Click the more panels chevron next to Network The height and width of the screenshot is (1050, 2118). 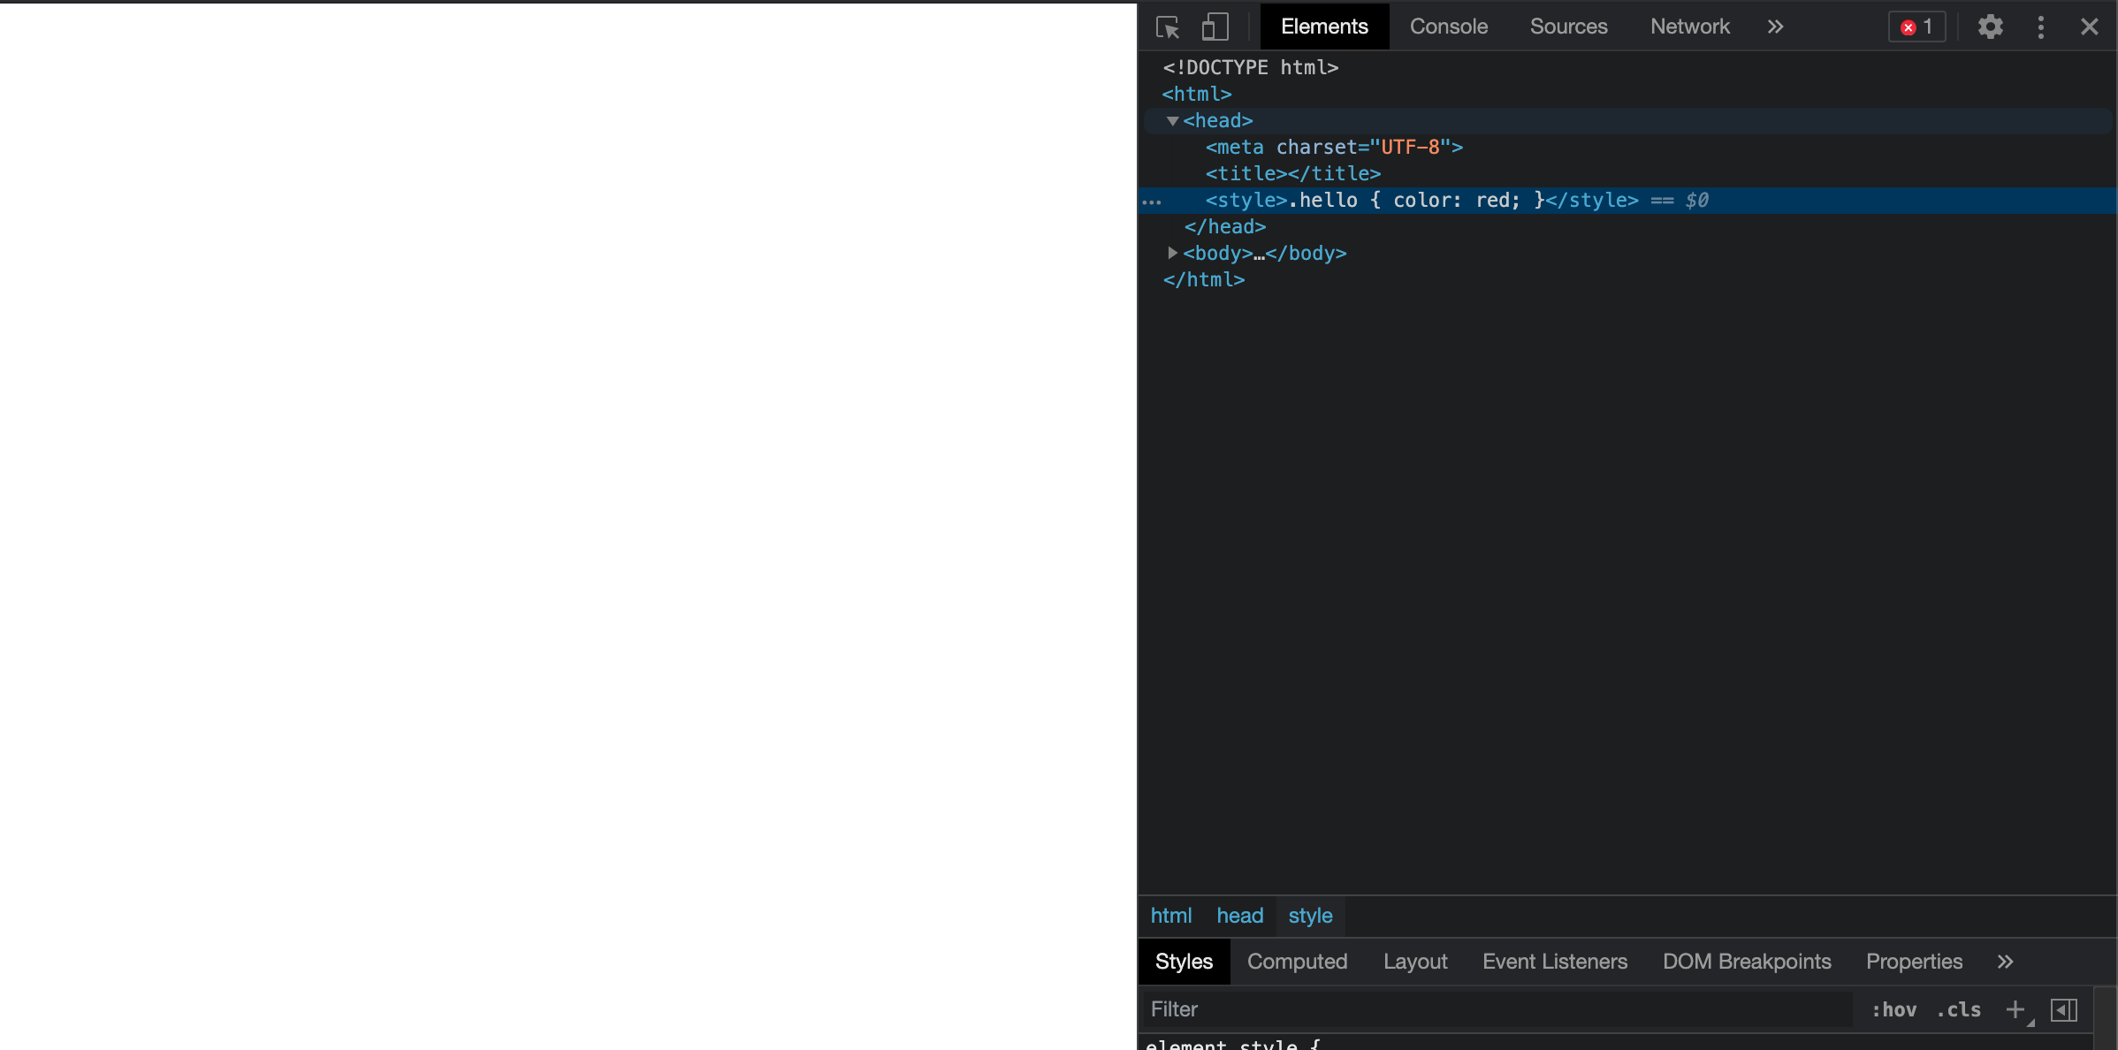(x=1776, y=27)
